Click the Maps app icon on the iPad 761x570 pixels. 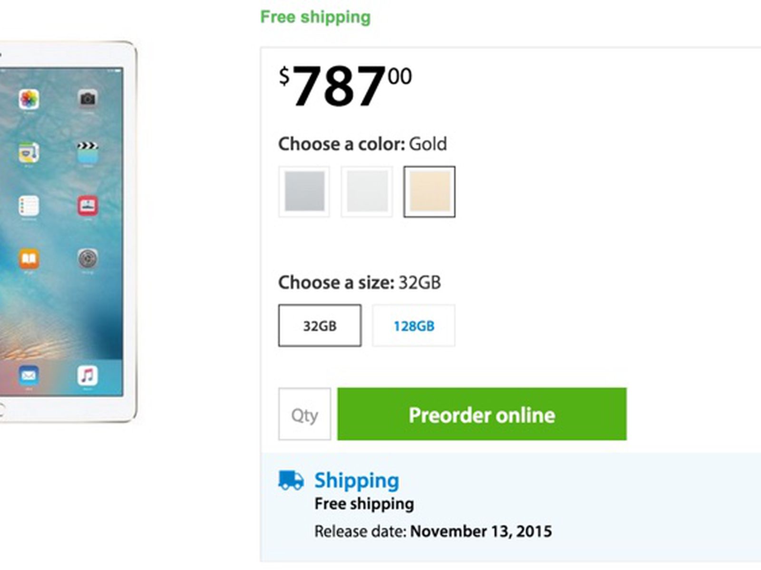point(29,152)
